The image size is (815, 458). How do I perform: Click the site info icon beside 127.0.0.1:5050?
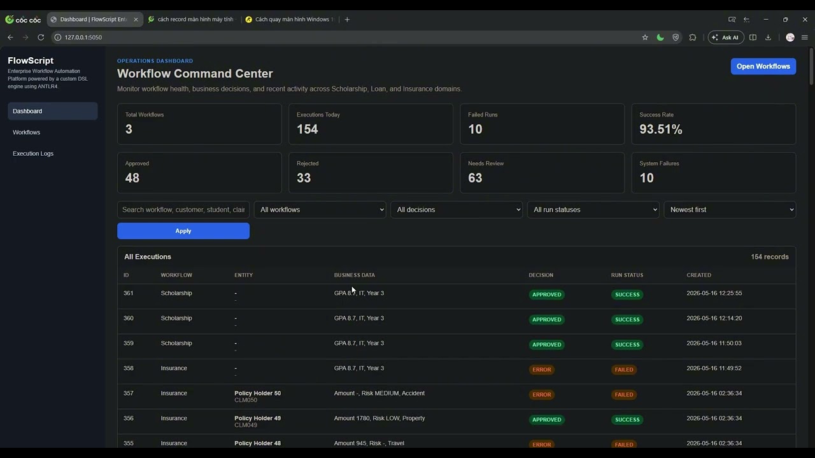coord(57,38)
